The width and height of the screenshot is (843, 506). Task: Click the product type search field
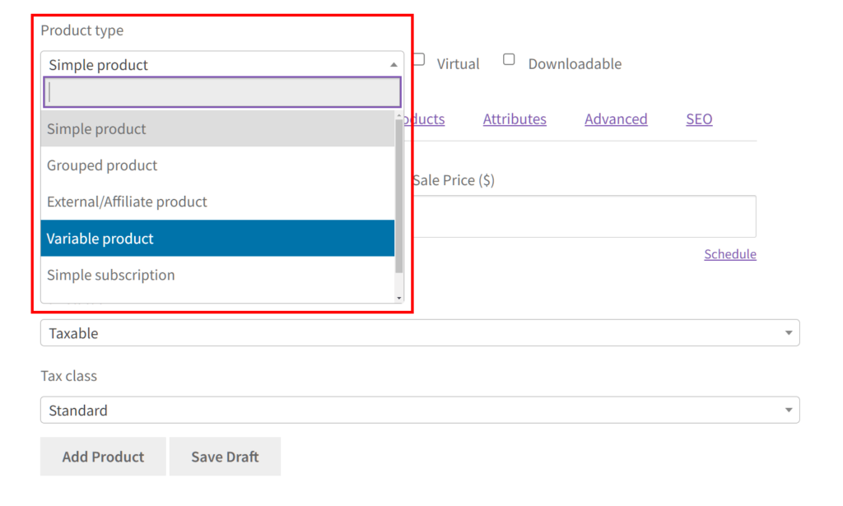[222, 92]
